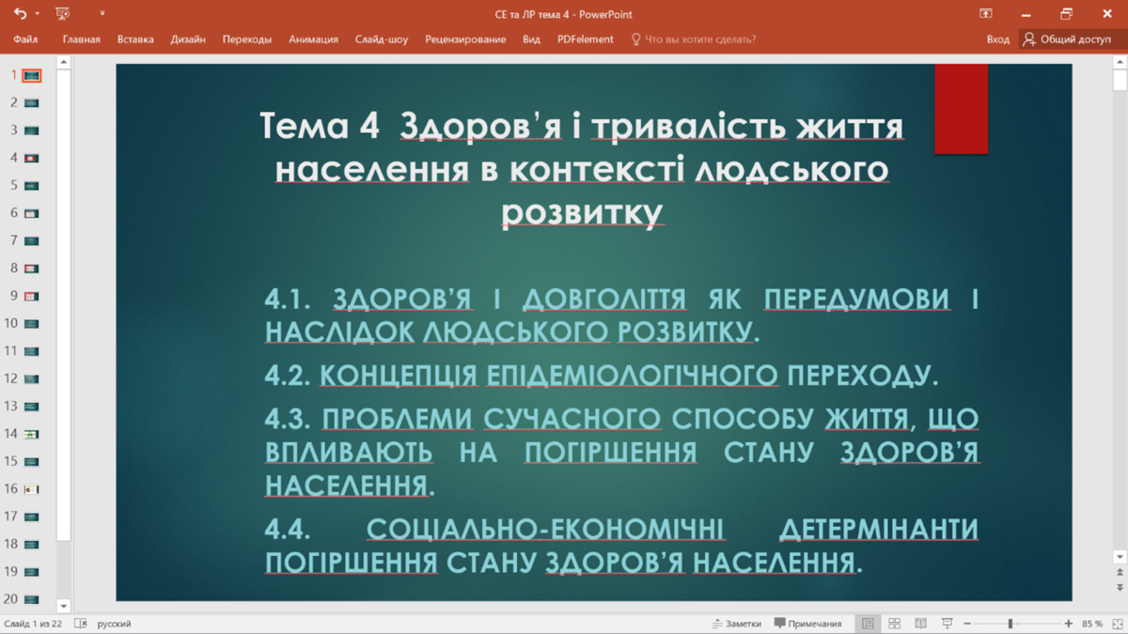Click the Общий доступ share button

[x=1067, y=39]
